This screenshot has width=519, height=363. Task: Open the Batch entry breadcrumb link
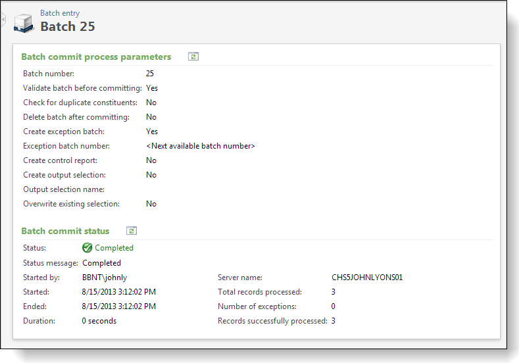pyautogui.click(x=60, y=13)
